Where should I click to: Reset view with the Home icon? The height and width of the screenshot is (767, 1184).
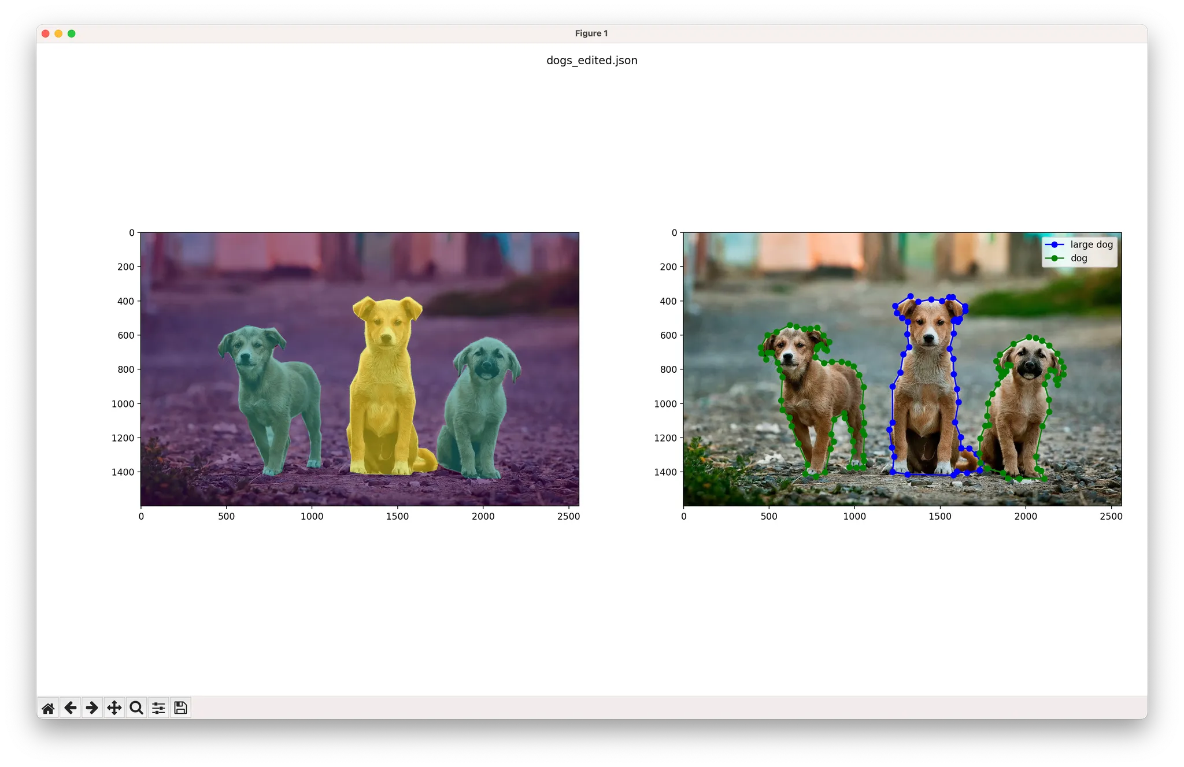tap(48, 708)
